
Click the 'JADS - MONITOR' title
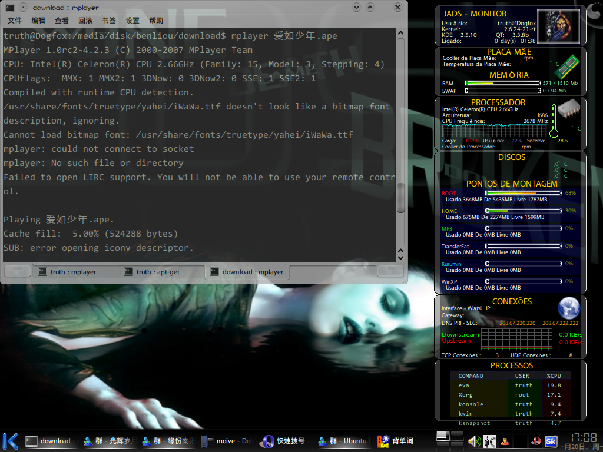[475, 14]
